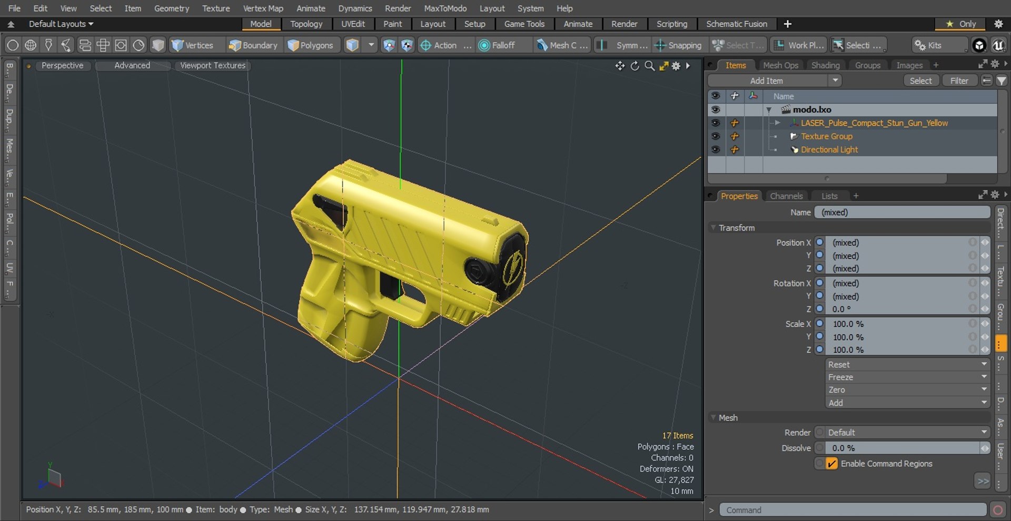Toggle visibility of Directional Light item
This screenshot has height=521, width=1011.
click(x=715, y=149)
